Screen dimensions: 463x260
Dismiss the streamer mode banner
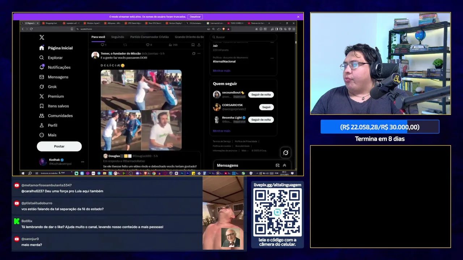[298, 17]
